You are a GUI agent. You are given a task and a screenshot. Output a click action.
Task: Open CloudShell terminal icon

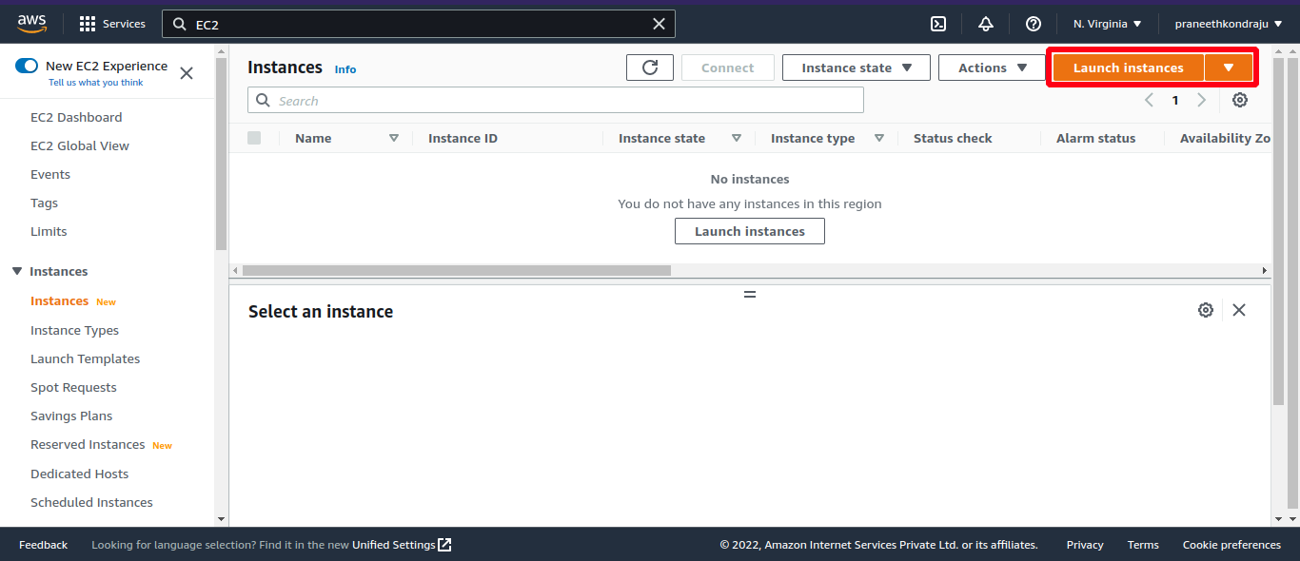click(938, 24)
